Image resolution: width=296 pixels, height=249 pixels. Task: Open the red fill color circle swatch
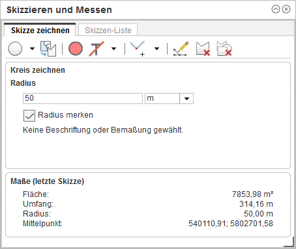coord(76,48)
